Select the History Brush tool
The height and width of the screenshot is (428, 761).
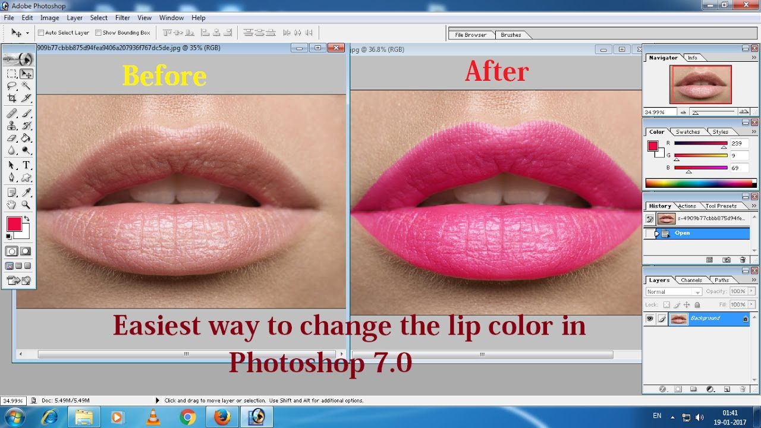26,125
